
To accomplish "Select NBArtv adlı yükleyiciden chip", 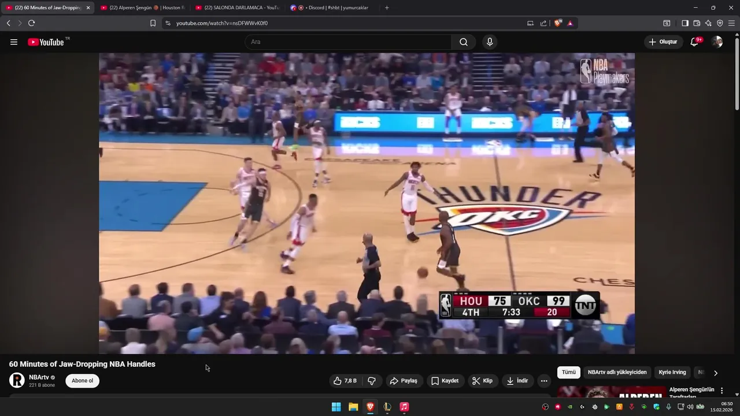I will 617,373.
